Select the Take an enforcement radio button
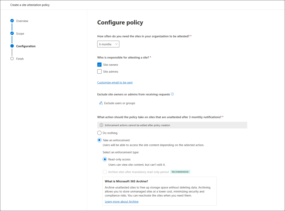The height and width of the screenshot is (211, 285). 99,140
